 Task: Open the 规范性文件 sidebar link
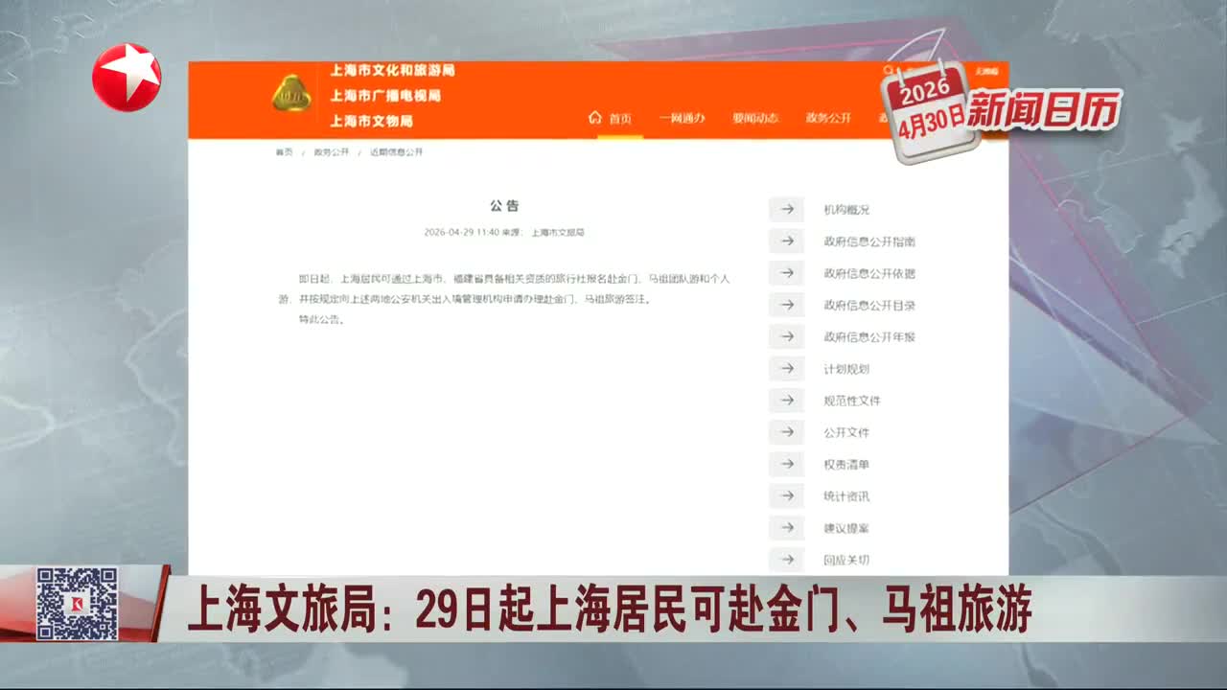point(851,401)
